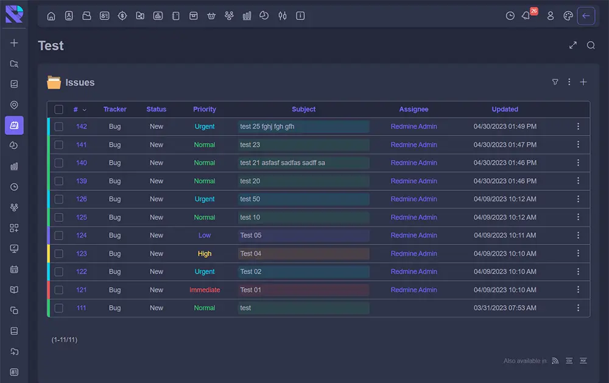The height and width of the screenshot is (383, 609).
Task: Open issue number 126 link
Action: coord(82,199)
